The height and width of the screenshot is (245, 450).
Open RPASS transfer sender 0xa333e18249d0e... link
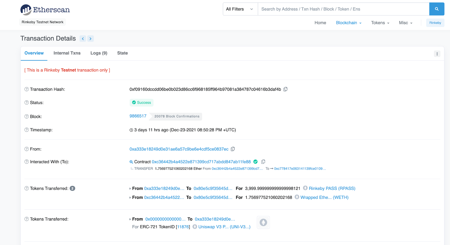pos(164,188)
